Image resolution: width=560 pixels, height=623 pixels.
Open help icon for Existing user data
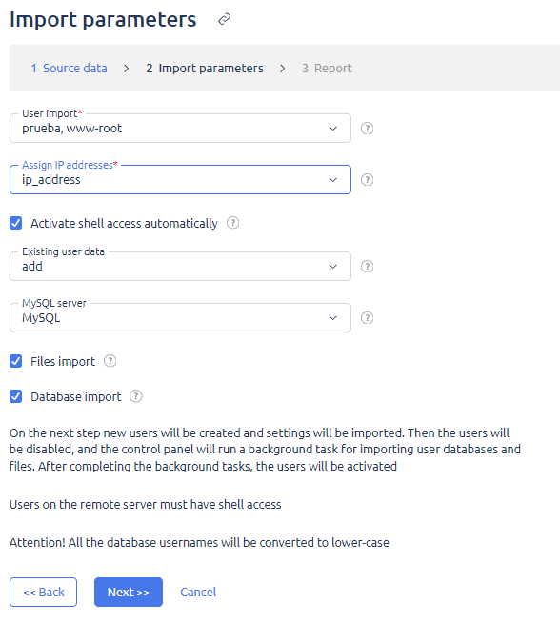coord(367,267)
